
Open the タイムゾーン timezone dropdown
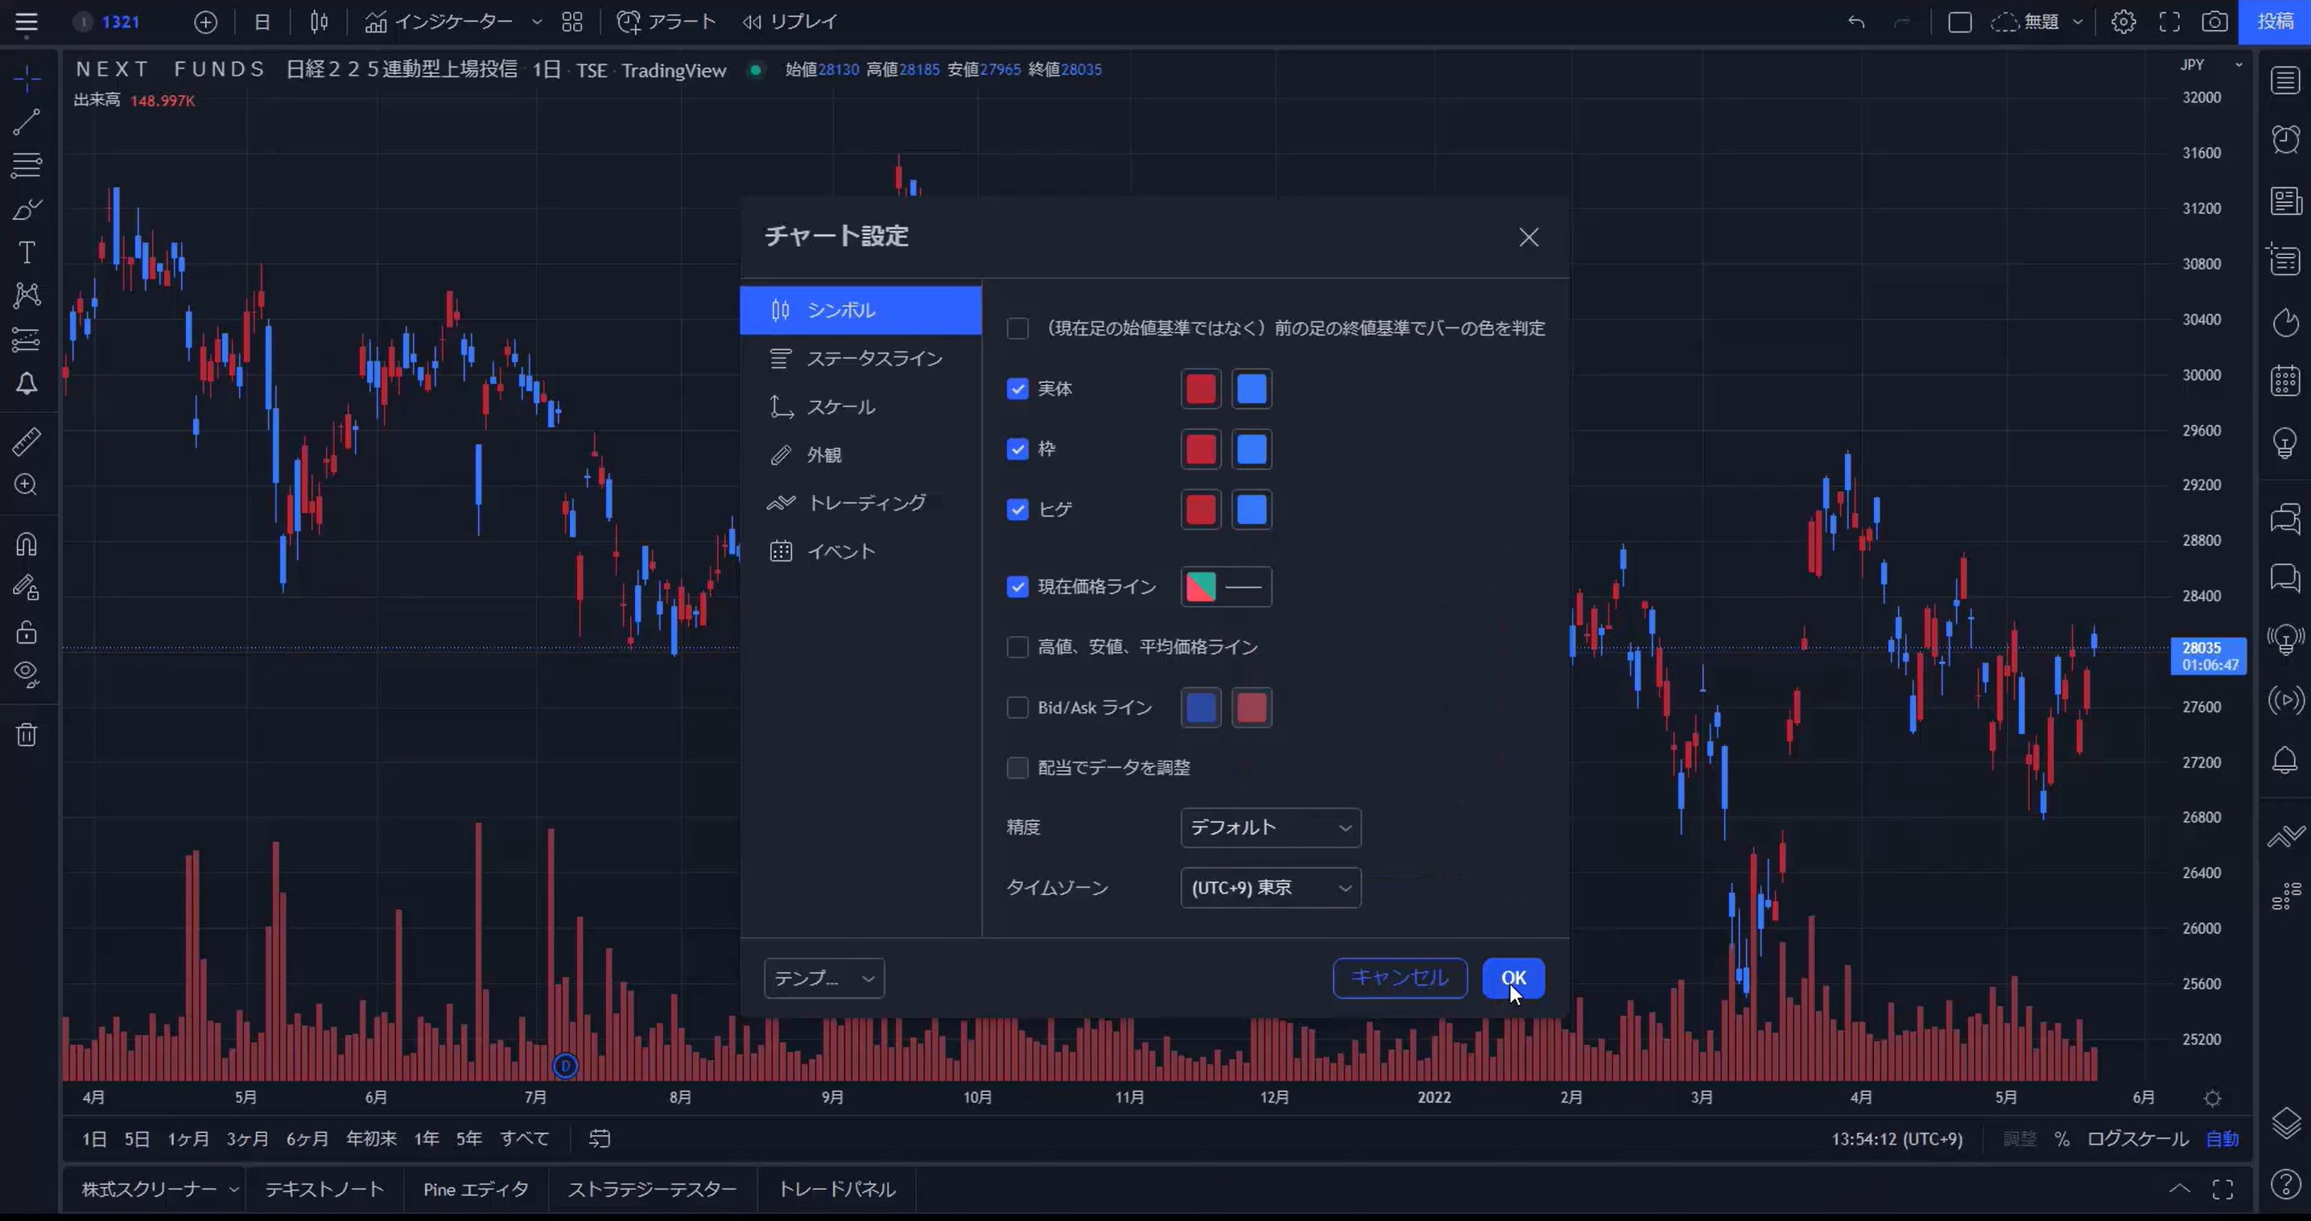click(x=1269, y=887)
